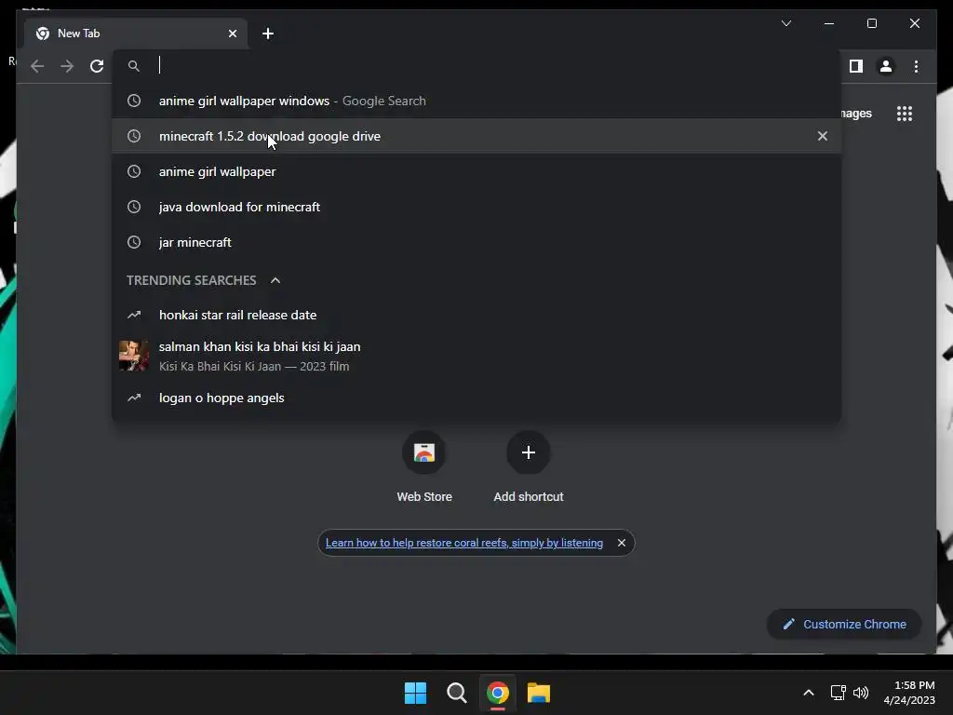Select 'honkai star rail release date' trend
Image resolution: width=953 pixels, height=715 pixels.
click(476, 315)
